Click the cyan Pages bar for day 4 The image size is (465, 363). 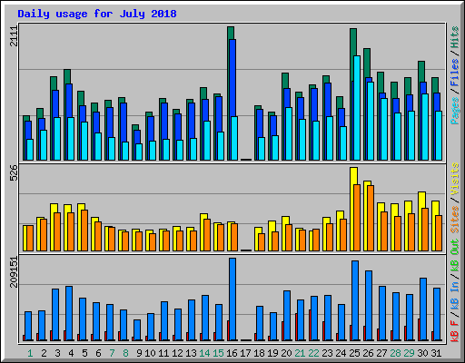(x=71, y=139)
